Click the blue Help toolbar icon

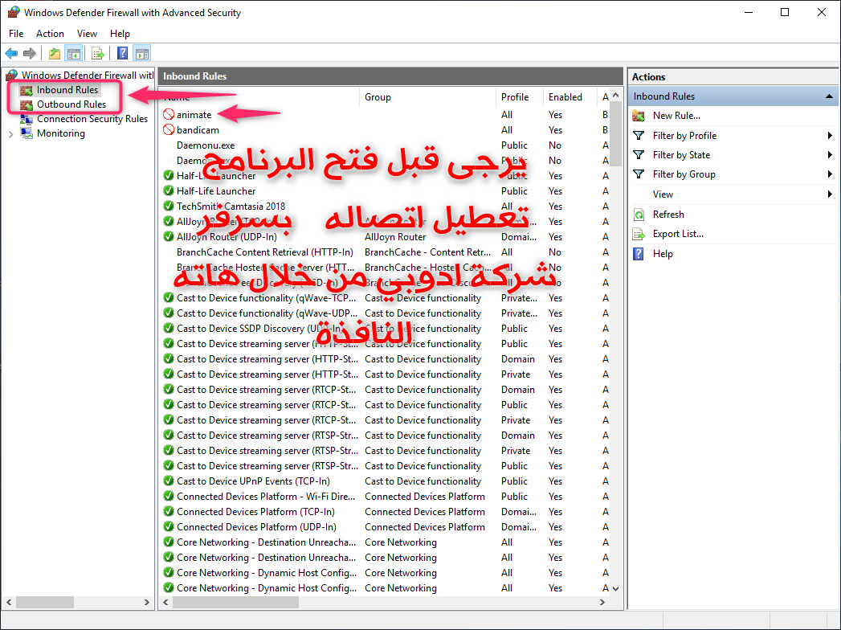tap(122, 54)
